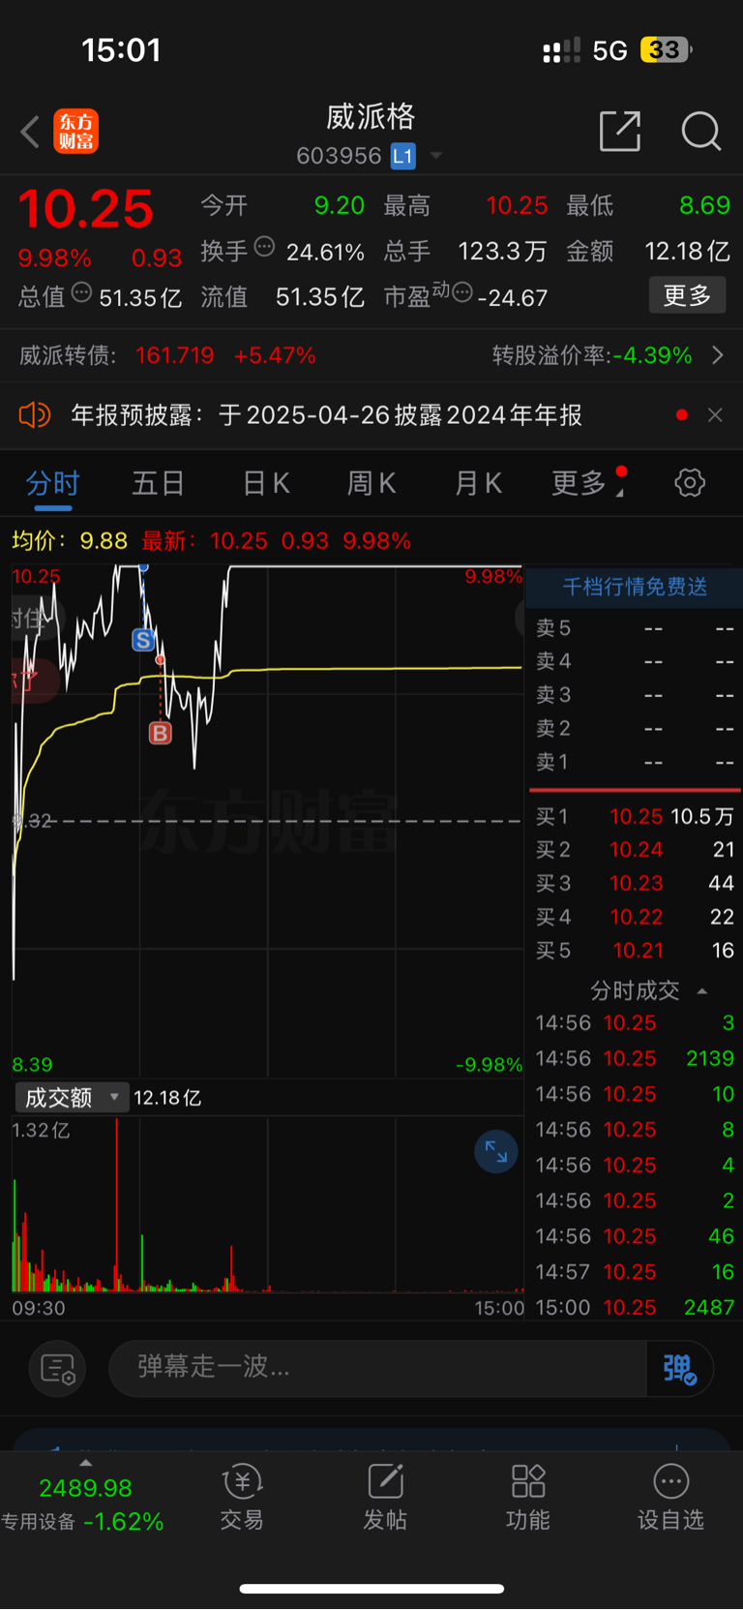Open the danmaku settings list icon
This screenshot has height=1610, width=743.
click(58, 1368)
